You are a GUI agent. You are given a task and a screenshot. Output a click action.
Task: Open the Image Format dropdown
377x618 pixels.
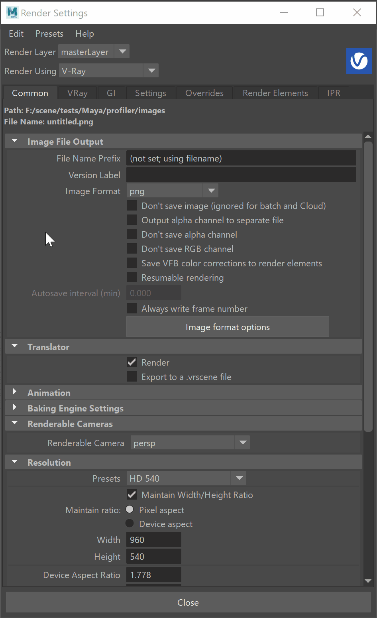[x=210, y=190]
